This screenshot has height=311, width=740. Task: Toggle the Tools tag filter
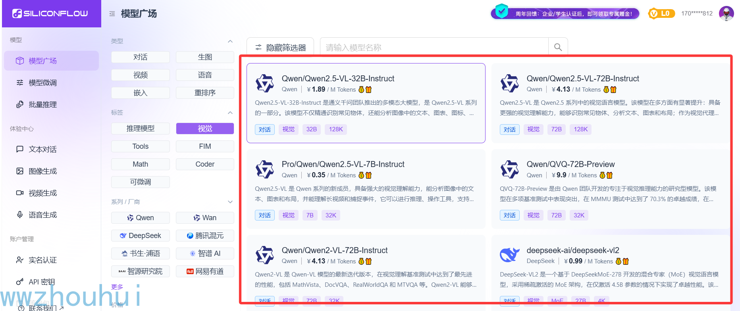point(141,146)
